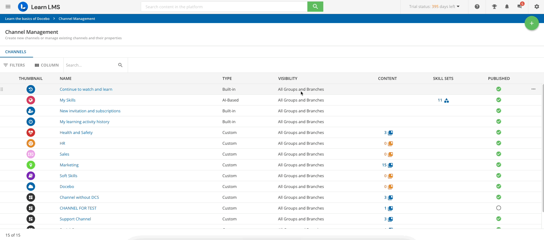The image size is (544, 240).
Task: Click the 15 of 15 record count
Action: [13, 235]
